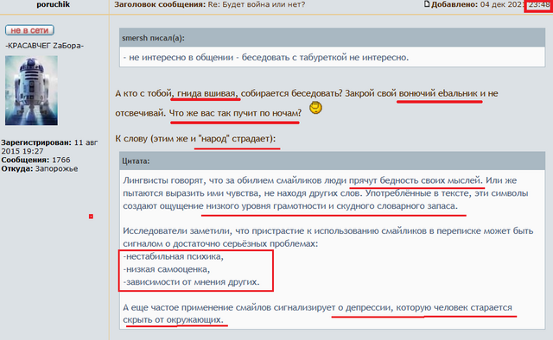Click the yellow smiley emoticon in post
The image size is (553, 340).
click(x=315, y=108)
